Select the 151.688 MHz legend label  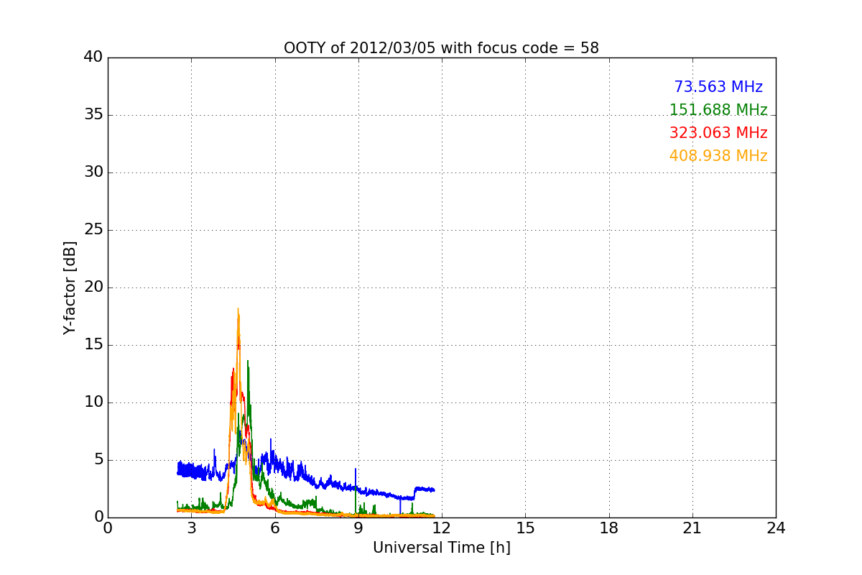click(718, 110)
